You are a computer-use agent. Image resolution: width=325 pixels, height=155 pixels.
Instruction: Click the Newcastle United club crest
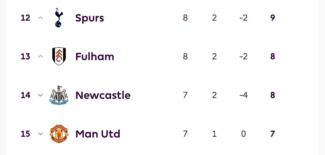click(x=59, y=95)
